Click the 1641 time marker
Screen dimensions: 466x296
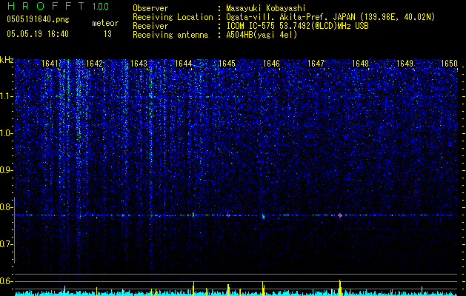coord(50,64)
